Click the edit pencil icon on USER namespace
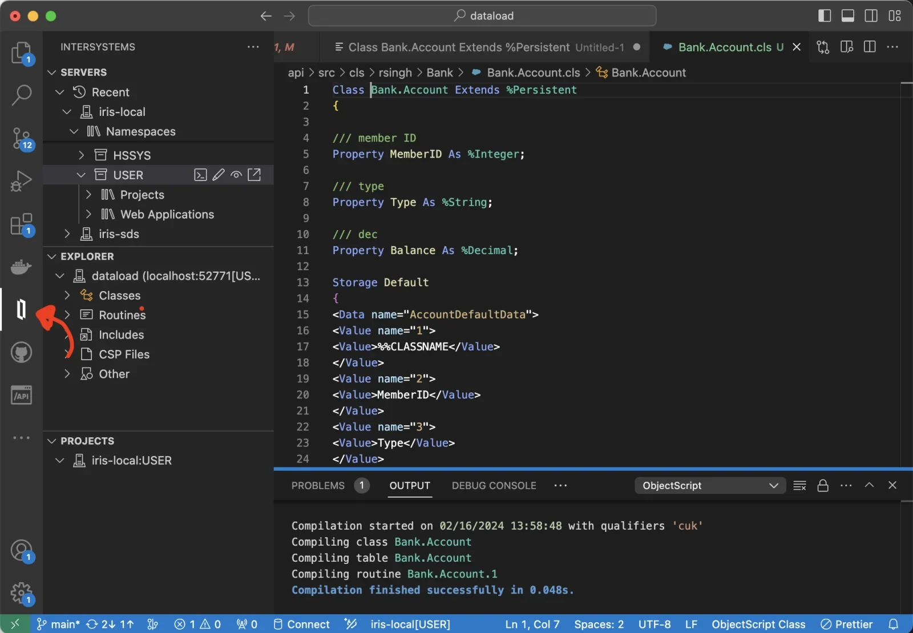 218,175
